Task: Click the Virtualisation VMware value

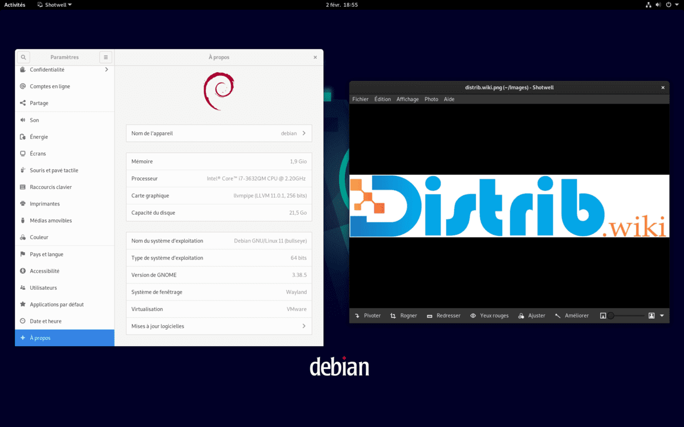Action: pyautogui.click(x=296, y=309)
